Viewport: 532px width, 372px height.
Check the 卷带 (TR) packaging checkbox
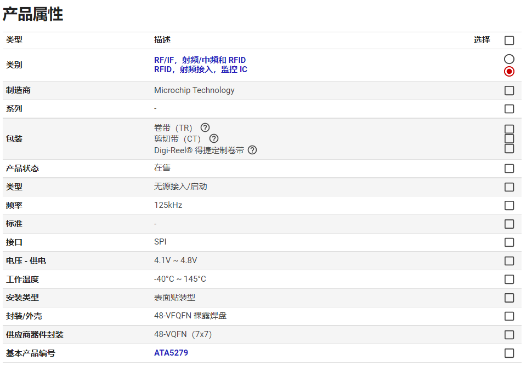(x=509, y=129)
